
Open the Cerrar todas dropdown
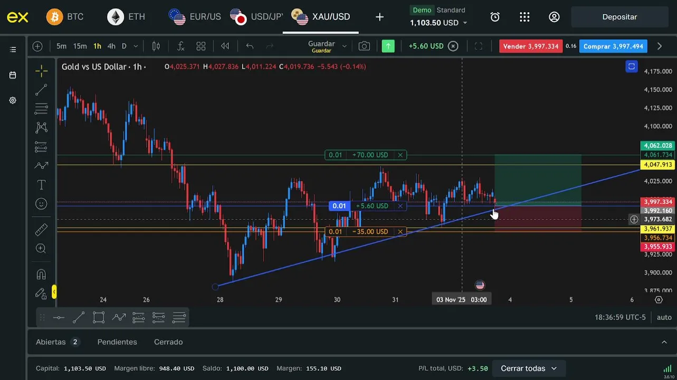coord(529,368)
